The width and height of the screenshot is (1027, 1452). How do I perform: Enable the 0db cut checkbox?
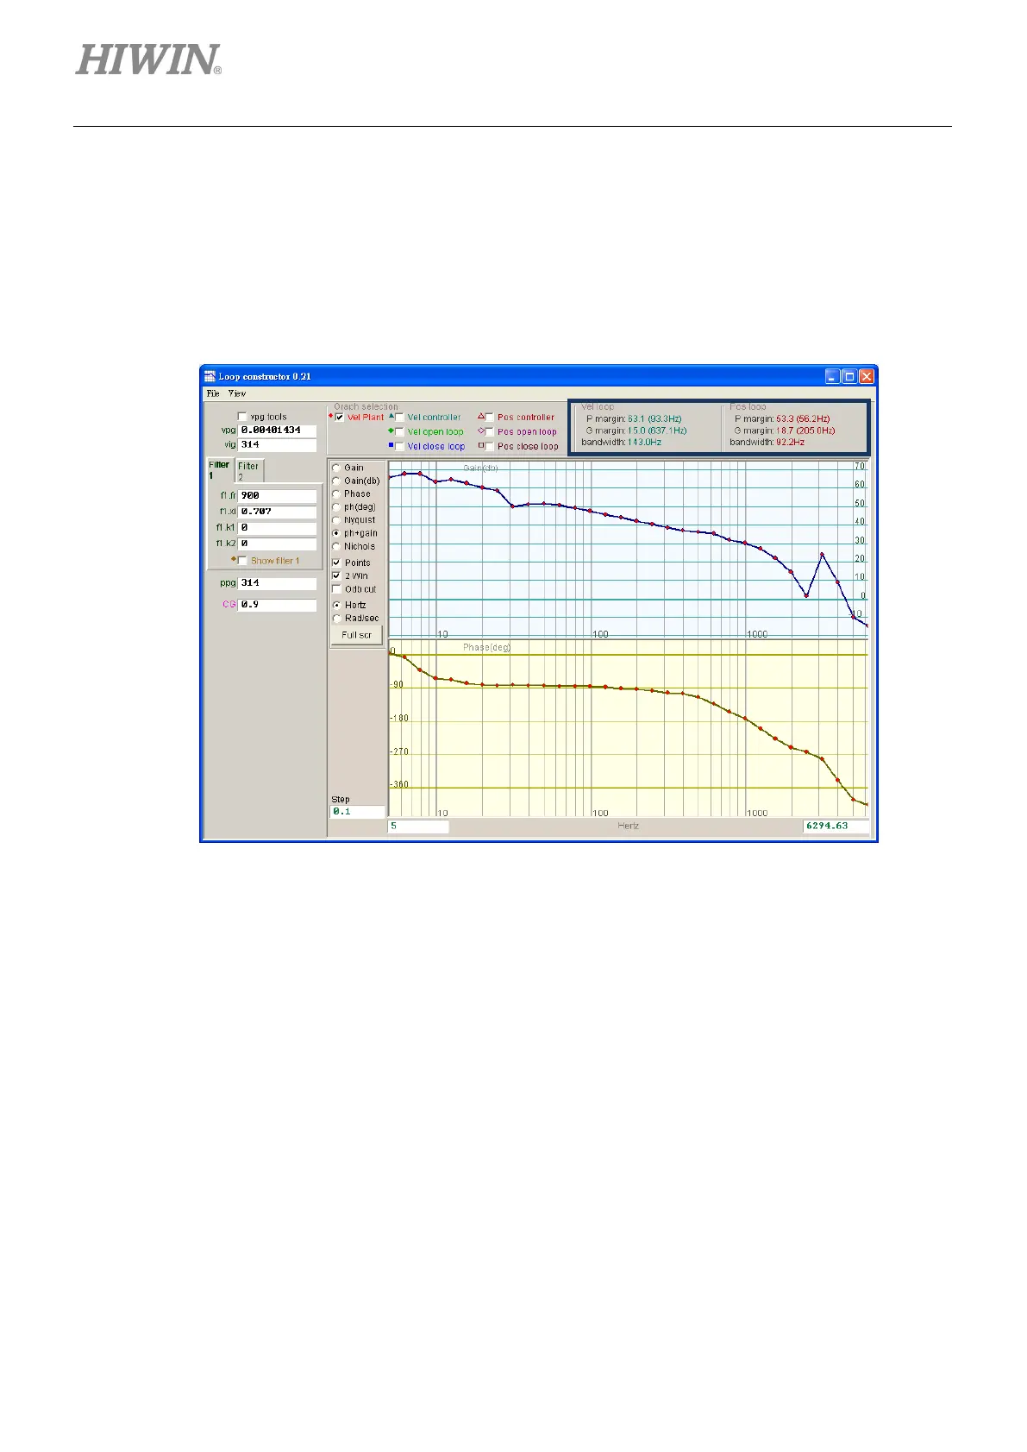[x=336, y=589]
